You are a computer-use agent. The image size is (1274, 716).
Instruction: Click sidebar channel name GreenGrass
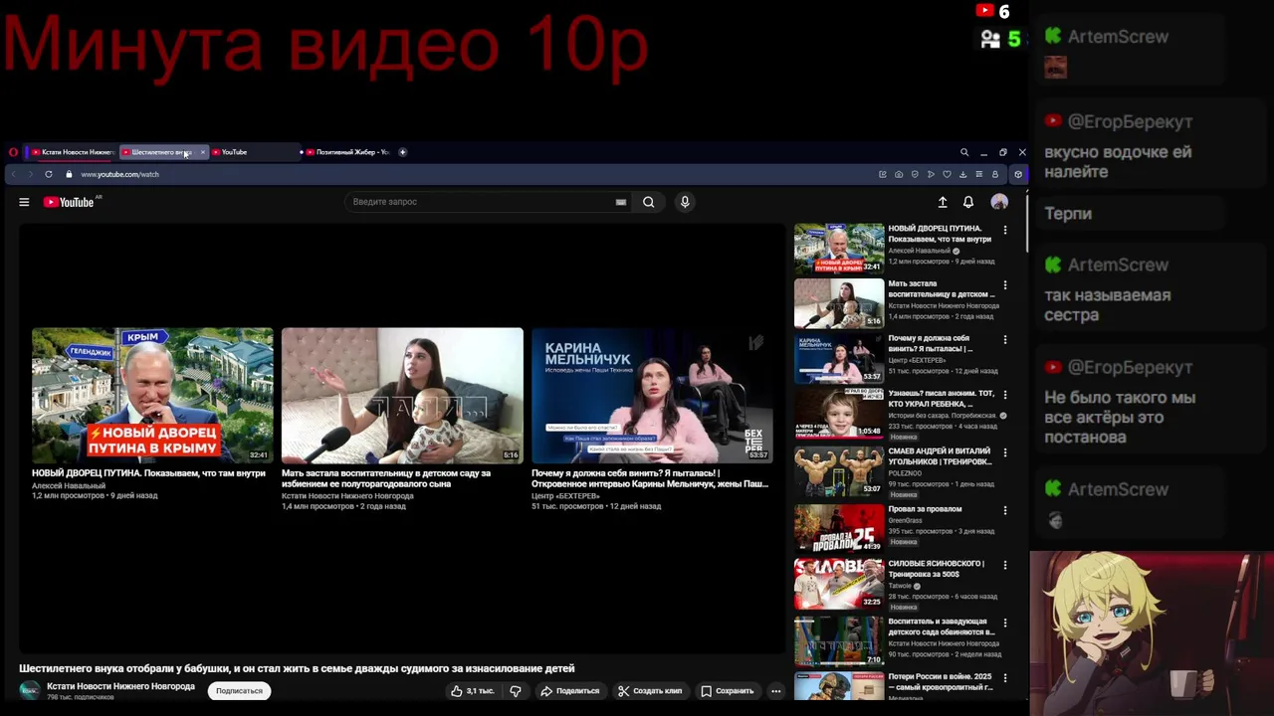906,521
